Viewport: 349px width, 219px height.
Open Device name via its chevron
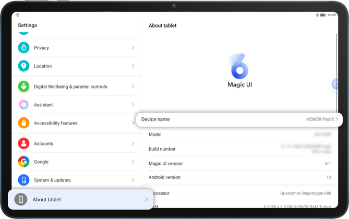click(x=337, y=119)
